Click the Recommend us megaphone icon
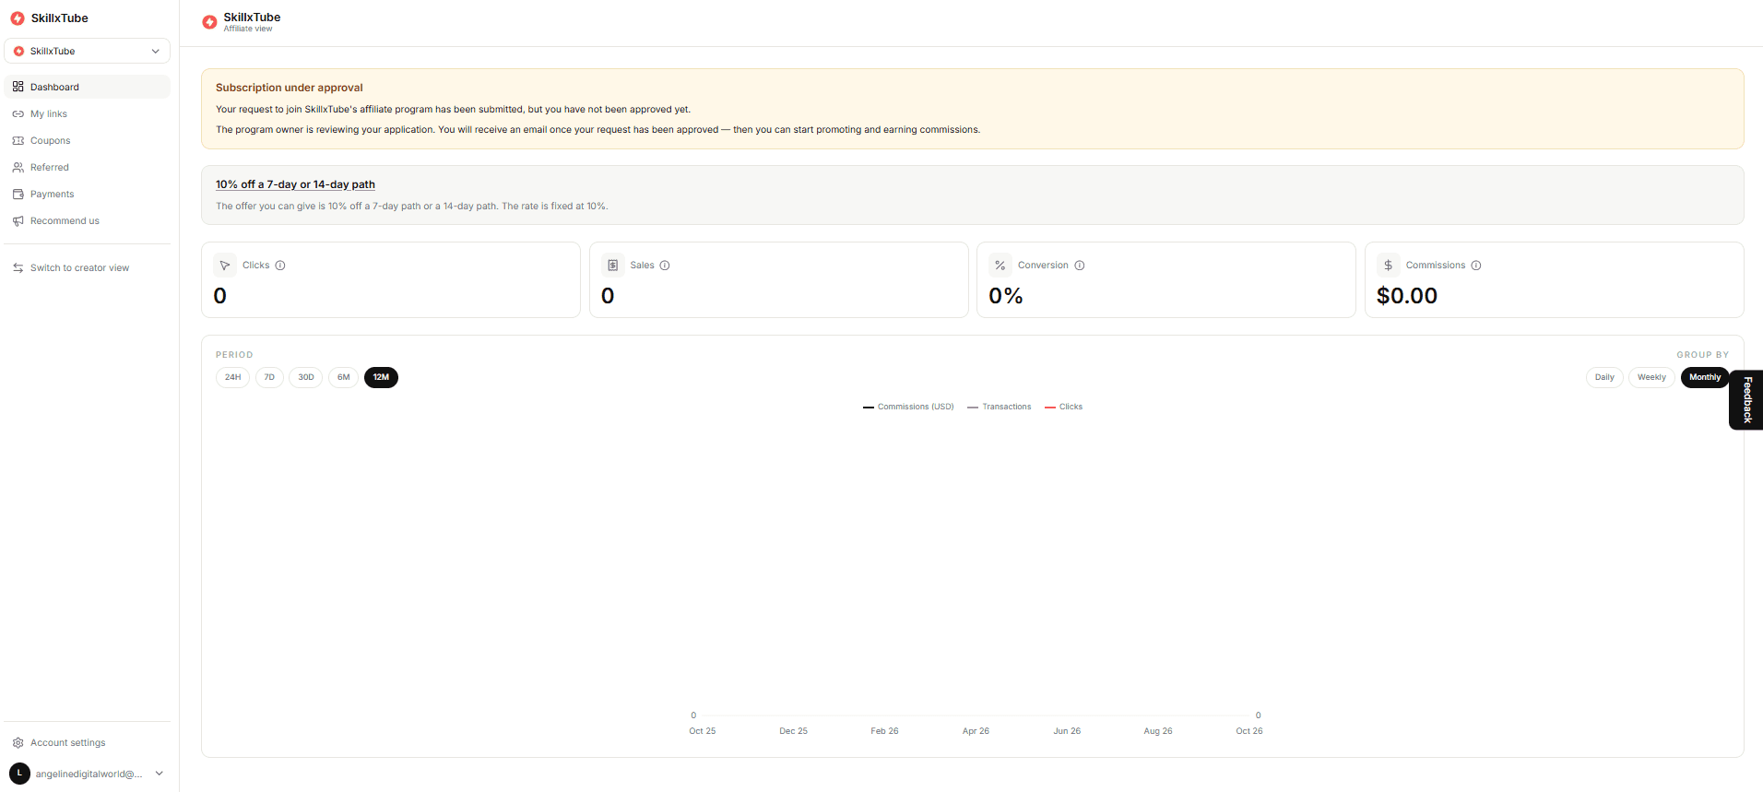 (18, 220)
